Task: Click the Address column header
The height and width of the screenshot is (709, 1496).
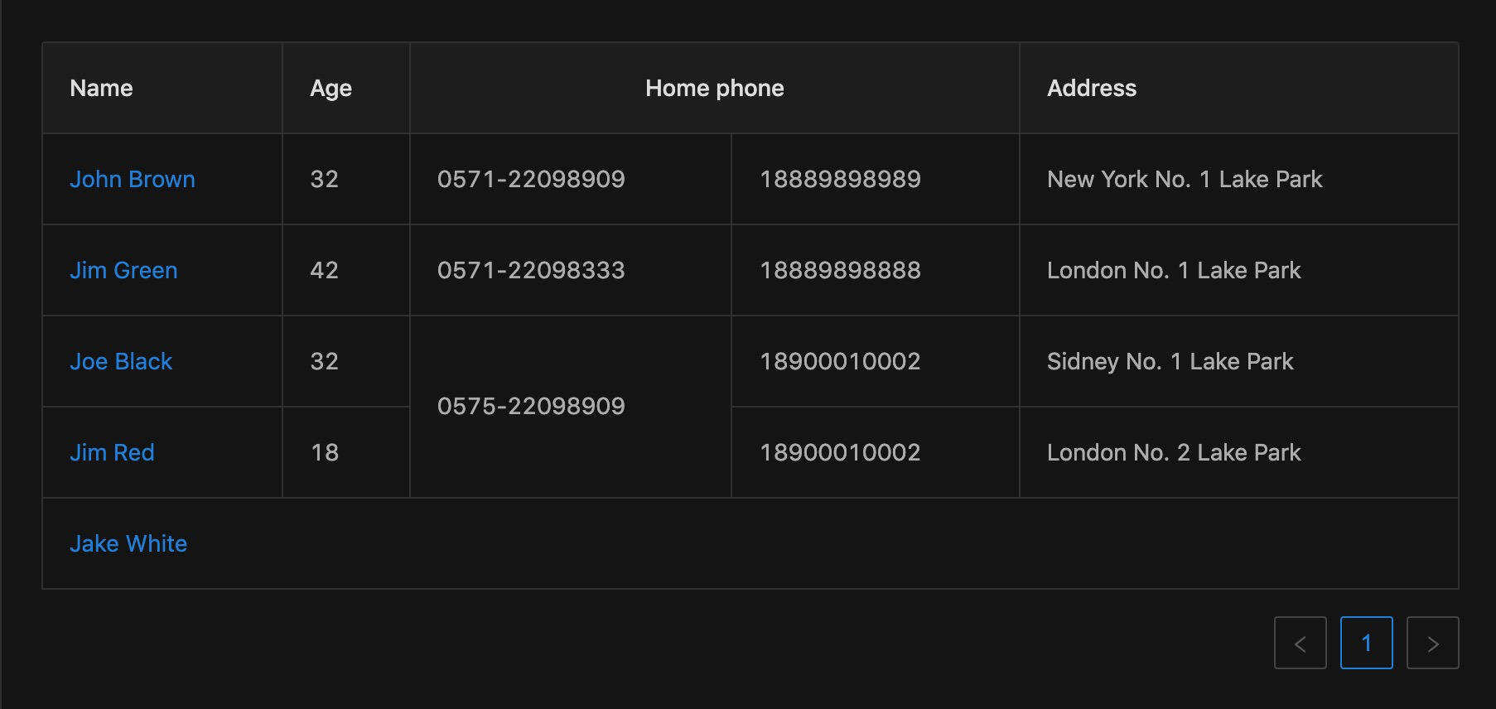Action: 1091,88
